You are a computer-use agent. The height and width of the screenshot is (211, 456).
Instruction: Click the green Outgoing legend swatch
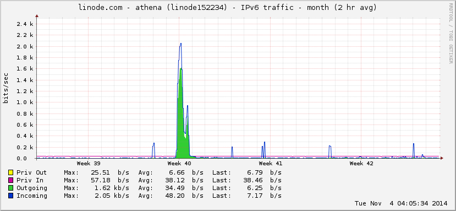click(11, 188)
